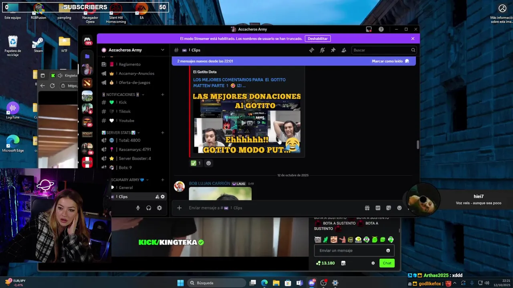
Task: Click BOB LUJAN CARRIÓN username
Action: [x=209, y=184]
